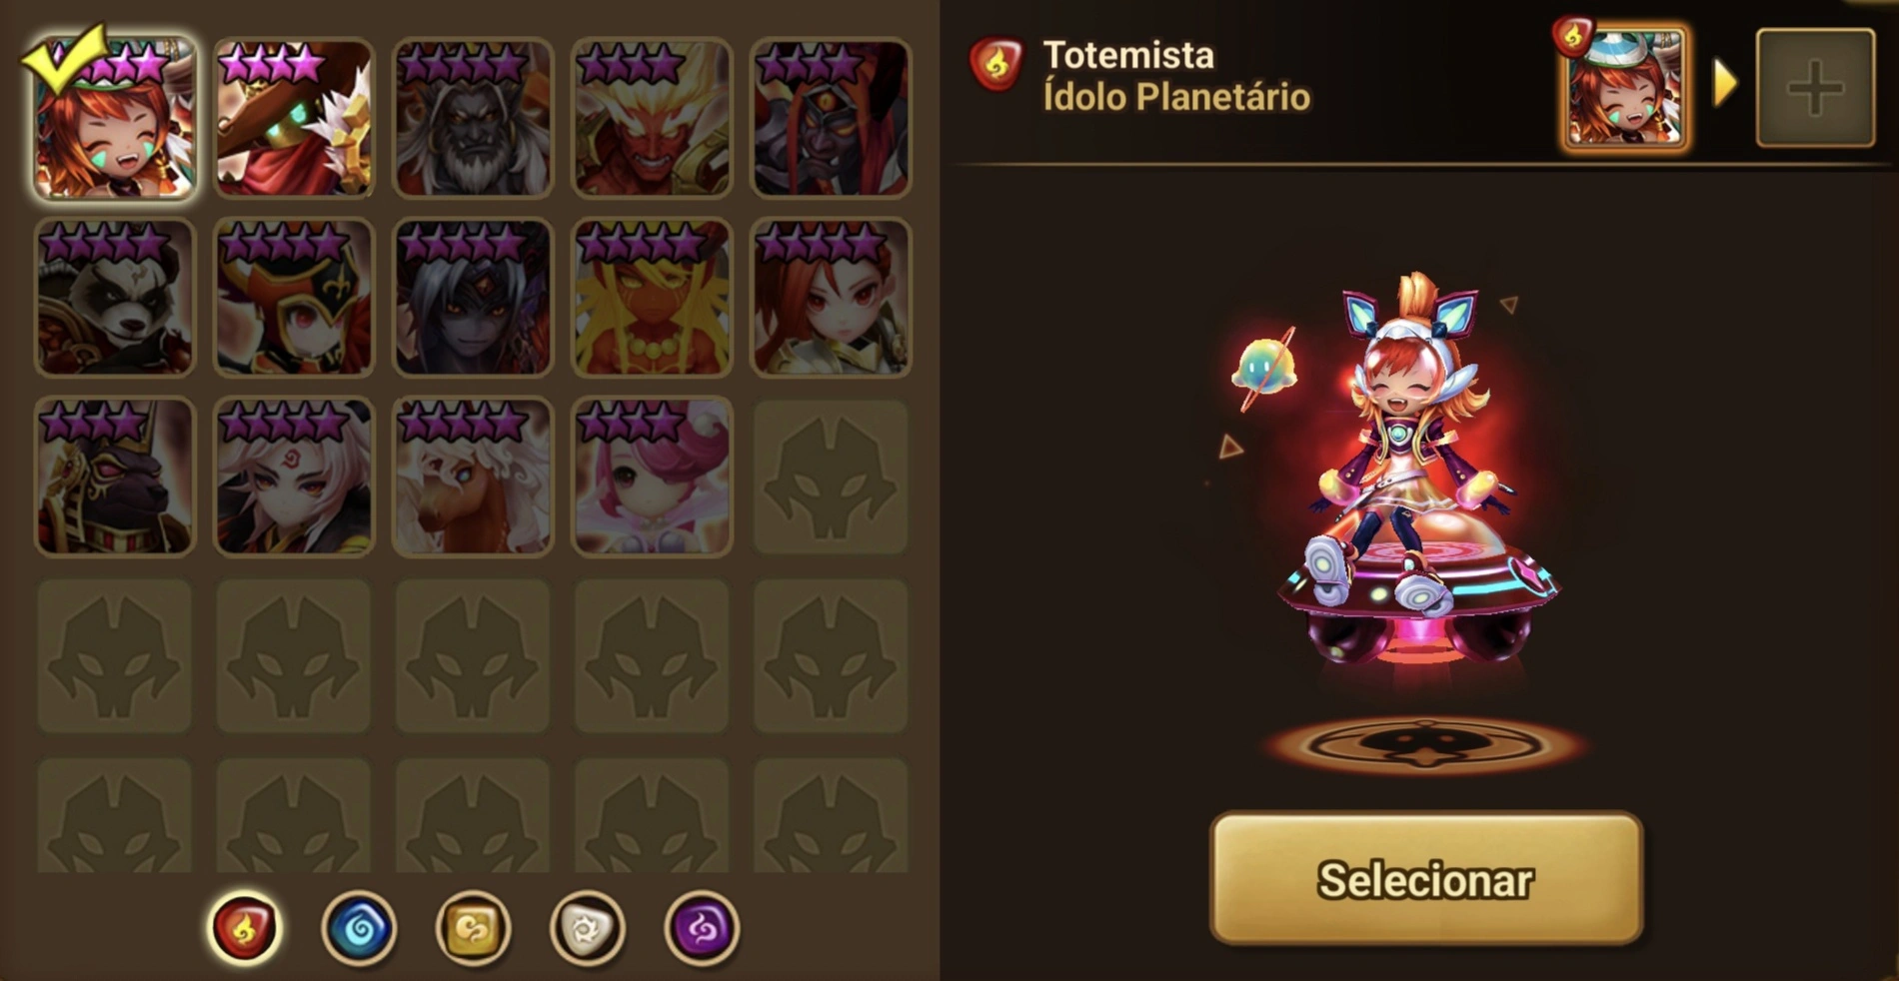Image resolution: width=1899 pixels, height=981 pixels.
Task: Click the yellow arrow next to Totemista portrait
Action: [1724, 84]
